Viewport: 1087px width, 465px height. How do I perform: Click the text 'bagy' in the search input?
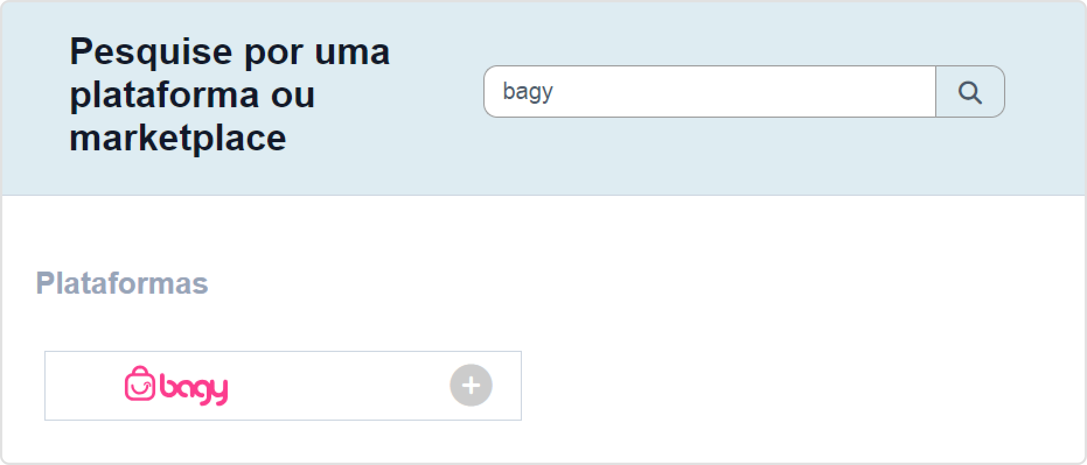(x=527, y=91)
